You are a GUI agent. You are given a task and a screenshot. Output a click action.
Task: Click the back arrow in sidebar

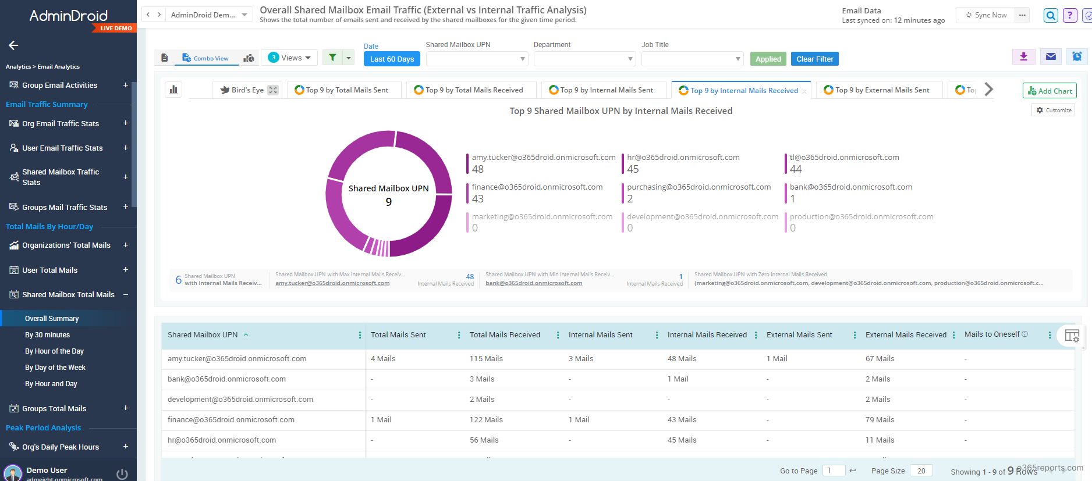tap(13, 45)
